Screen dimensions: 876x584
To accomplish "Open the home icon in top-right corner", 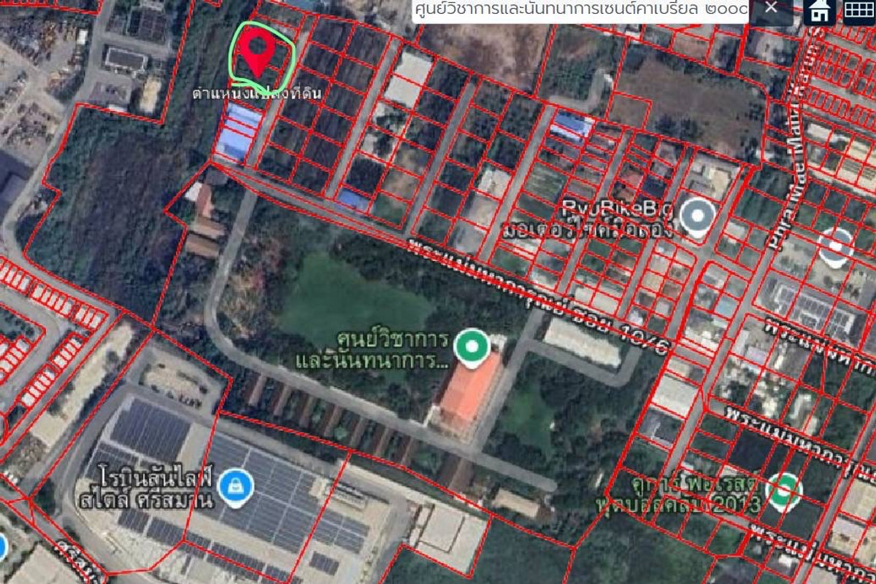I will click(820, 12).
